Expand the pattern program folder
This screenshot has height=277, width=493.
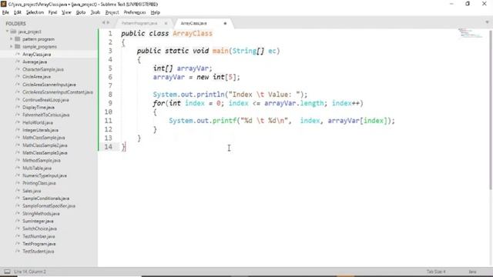[12, 39]
